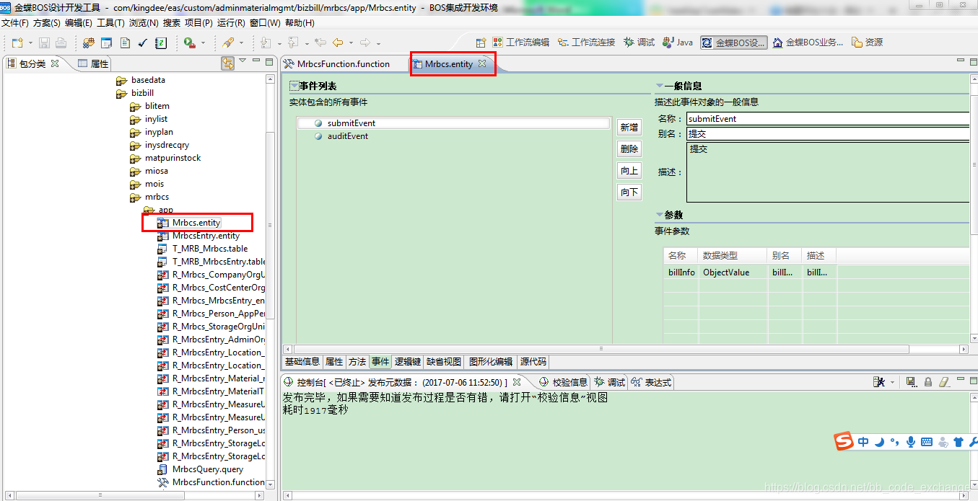Select MrbcsEntry.entity in the tree
This screenshot has height=501, width=978.
tap(206, 236)
